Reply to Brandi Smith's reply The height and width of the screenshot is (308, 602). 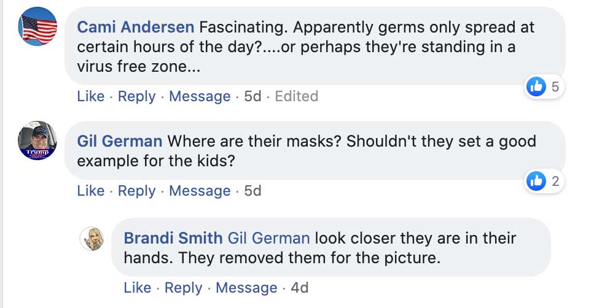tap(183, 288)
